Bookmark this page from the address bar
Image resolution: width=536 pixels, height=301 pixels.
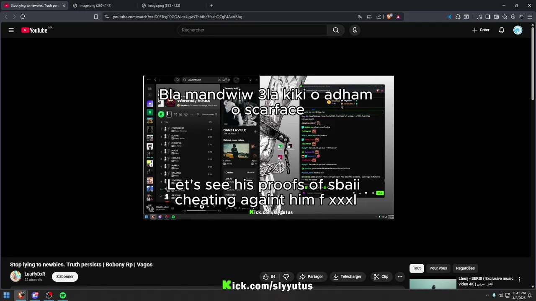[x=96, y=17]
